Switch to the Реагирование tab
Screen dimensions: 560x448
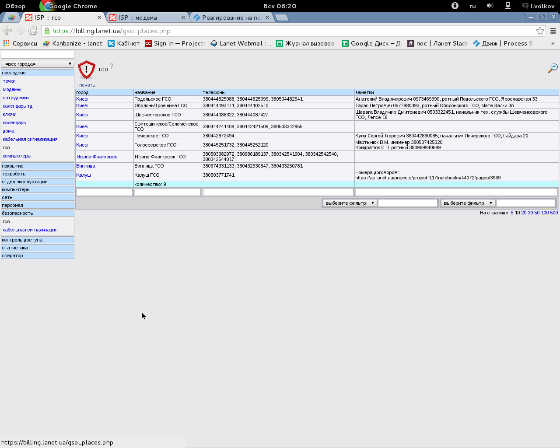tap(232, 17)
